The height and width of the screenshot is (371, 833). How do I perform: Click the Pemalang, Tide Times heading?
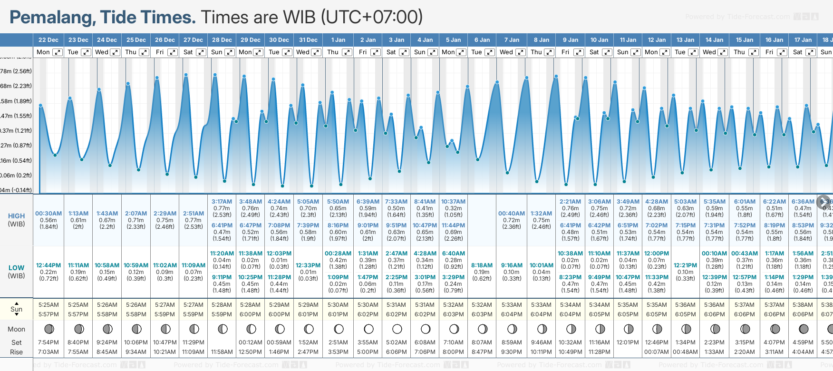pos(103,17)
